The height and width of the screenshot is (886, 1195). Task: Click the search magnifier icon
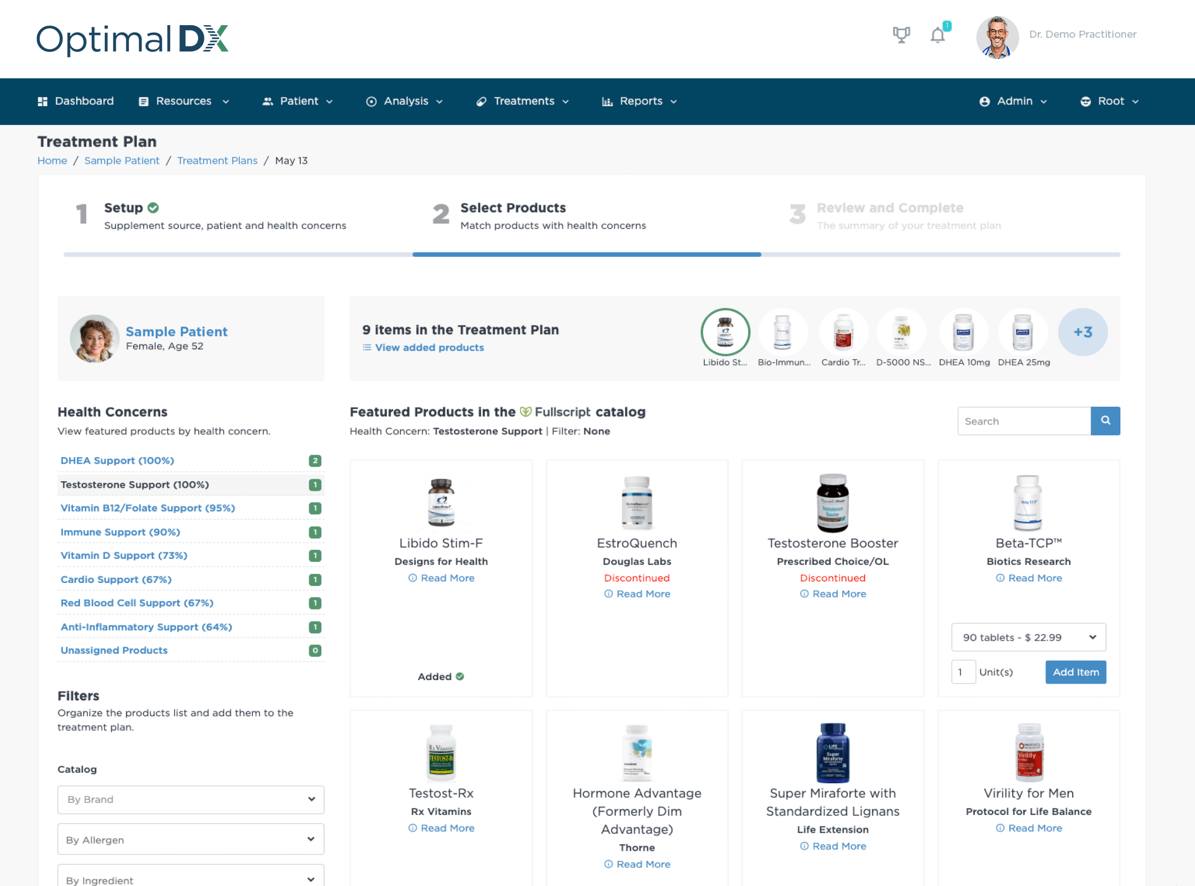click(1105, 421)
